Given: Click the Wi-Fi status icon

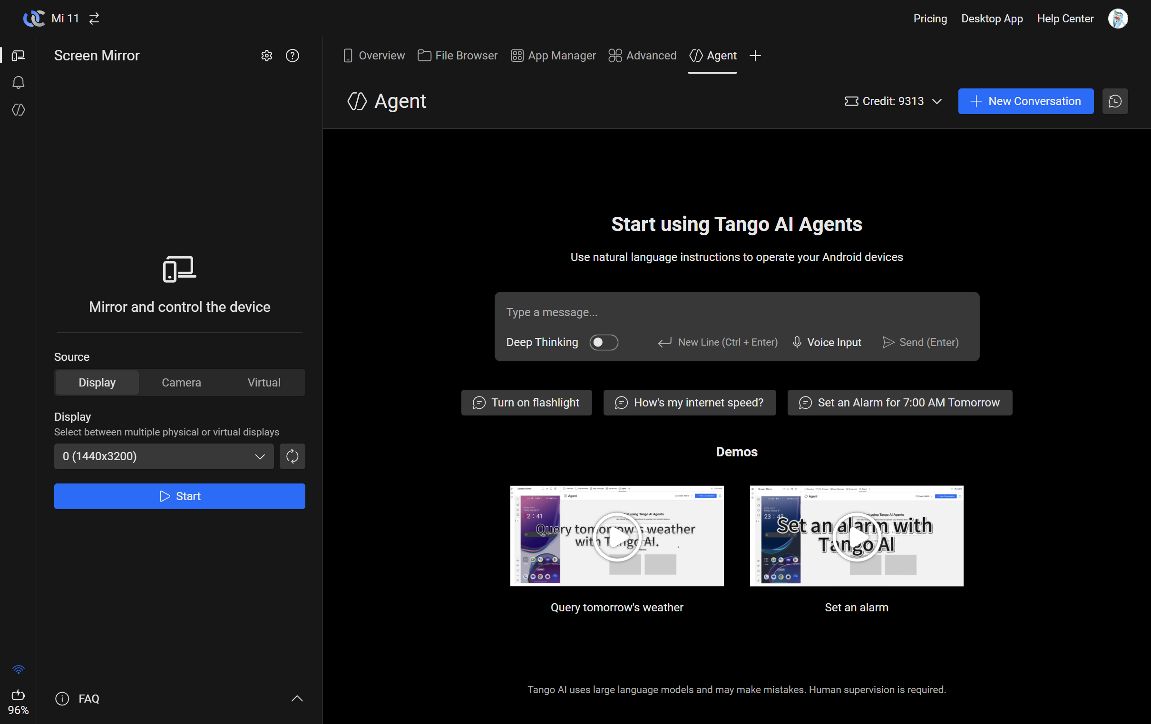Looking at the screenshot, I should (x=18, y=669).
